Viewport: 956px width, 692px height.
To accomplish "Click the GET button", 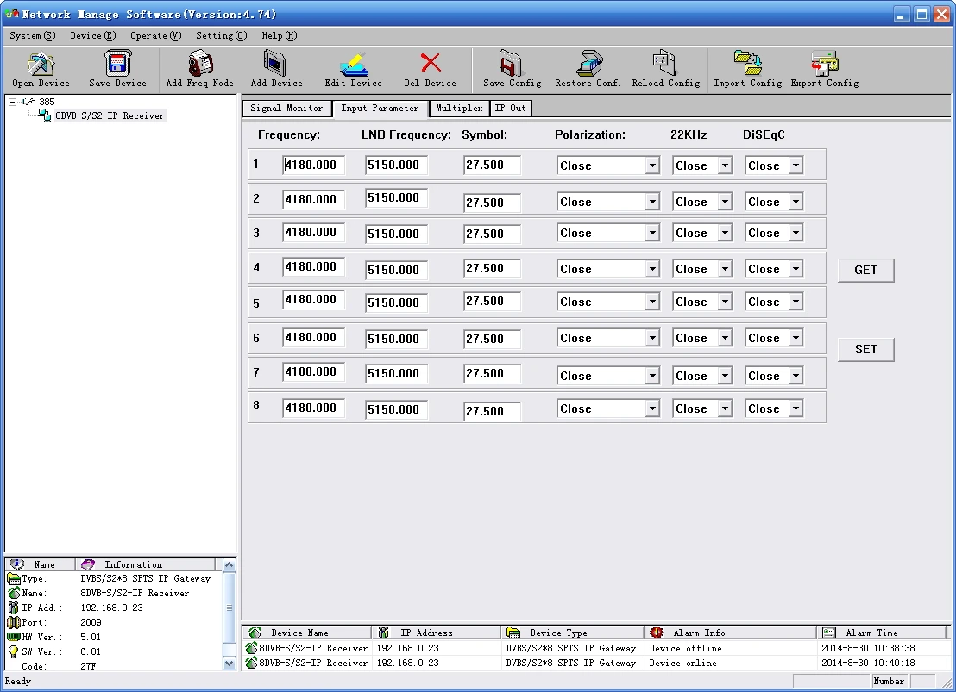I will 865,270.
